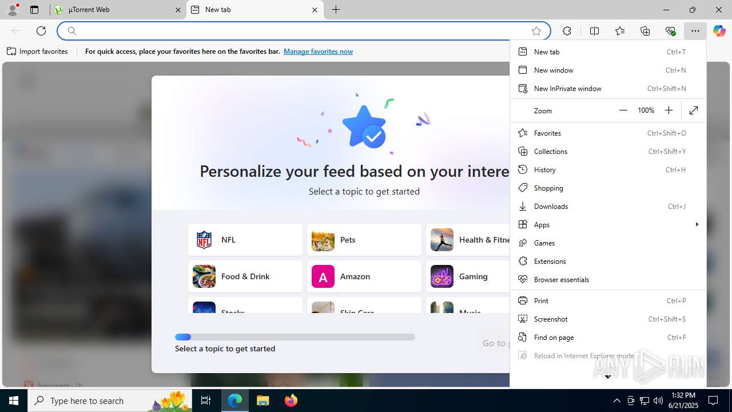Open the Tab actions menu icon
The image size is (732, 412).
(34, 10)
